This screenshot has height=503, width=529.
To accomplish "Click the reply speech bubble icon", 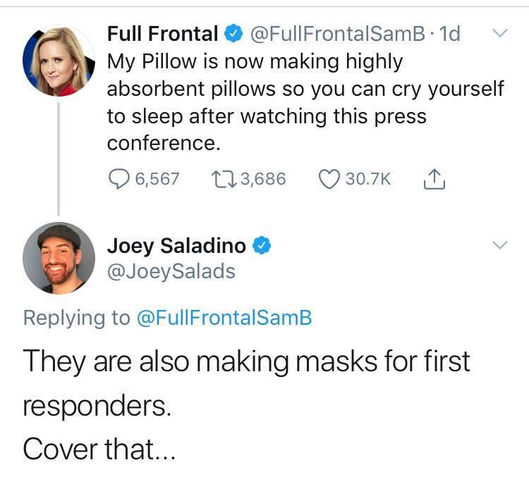I will (x=118, y=179).
